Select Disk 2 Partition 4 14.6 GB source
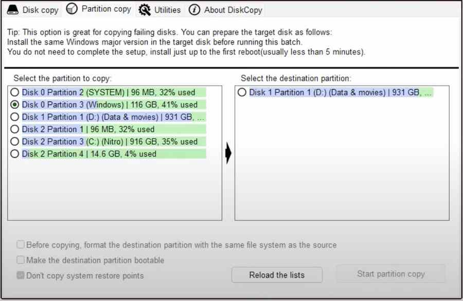Image resolution: width=463 pixels, height=301 pixels. [15, 154]
